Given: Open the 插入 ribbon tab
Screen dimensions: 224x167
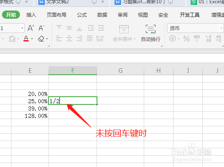Looking at the screenshot, I should tap(31, 15).
